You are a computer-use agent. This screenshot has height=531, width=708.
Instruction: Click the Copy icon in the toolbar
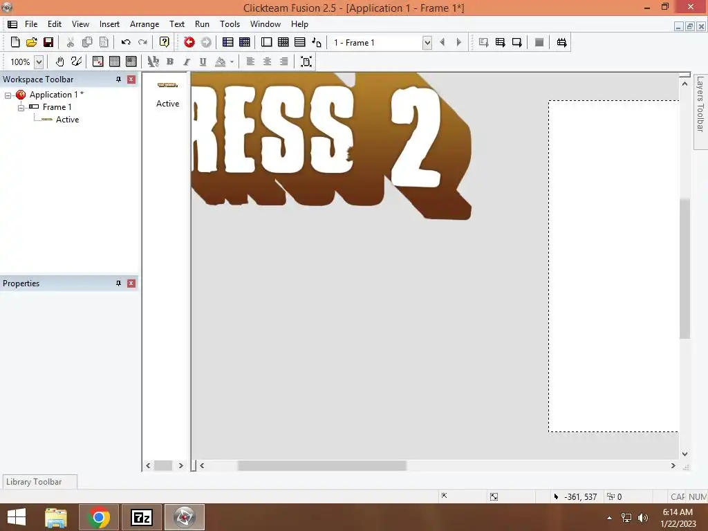pos(87,42)
